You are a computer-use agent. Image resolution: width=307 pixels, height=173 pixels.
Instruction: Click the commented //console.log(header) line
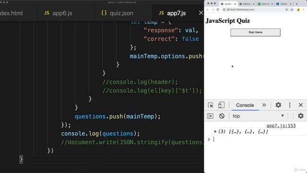coord(140,82)
